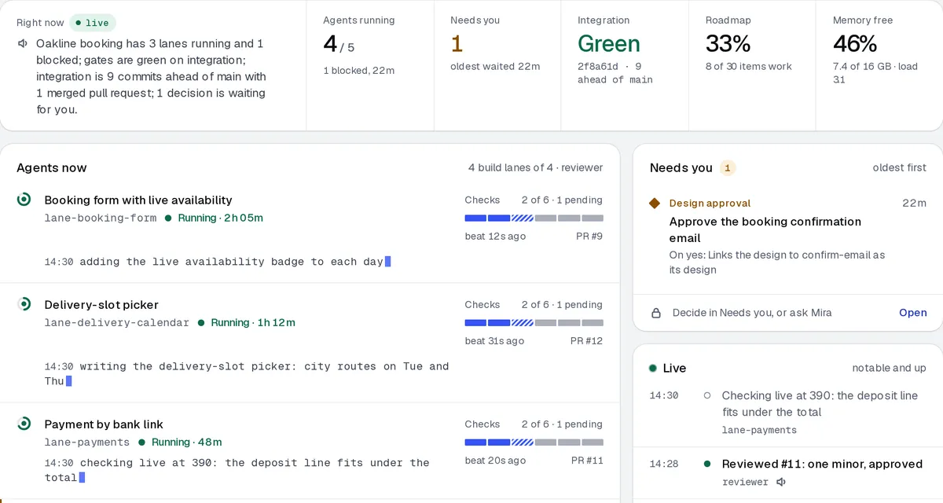This screenshot has height=503, width=943.
Task: Change the 'oldest first' sort order
Action: click(899, 167)
